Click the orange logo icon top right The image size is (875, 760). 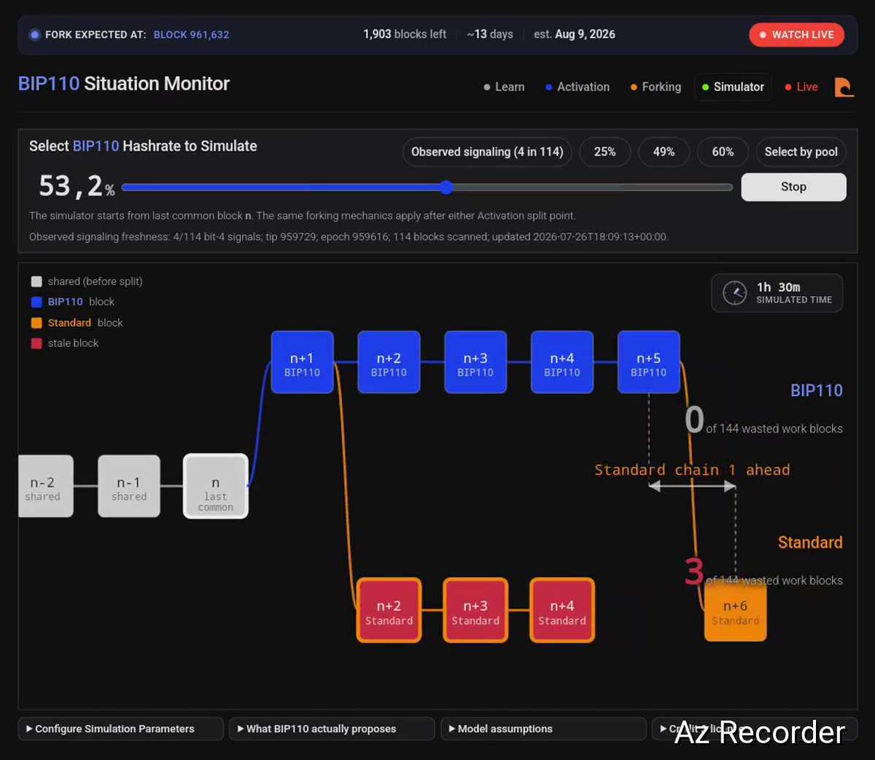[x=844, y=87]
